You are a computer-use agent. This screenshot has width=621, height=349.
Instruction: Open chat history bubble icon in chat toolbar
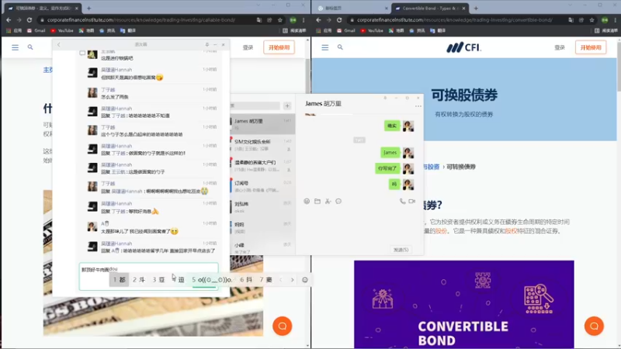[338, 201]
